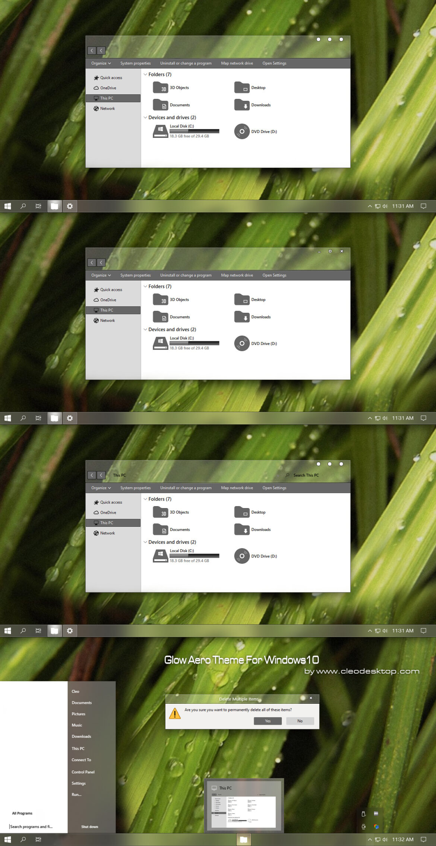Click System properties in topmost Explorer window
The image size is (436, 846).
(136, 63)
